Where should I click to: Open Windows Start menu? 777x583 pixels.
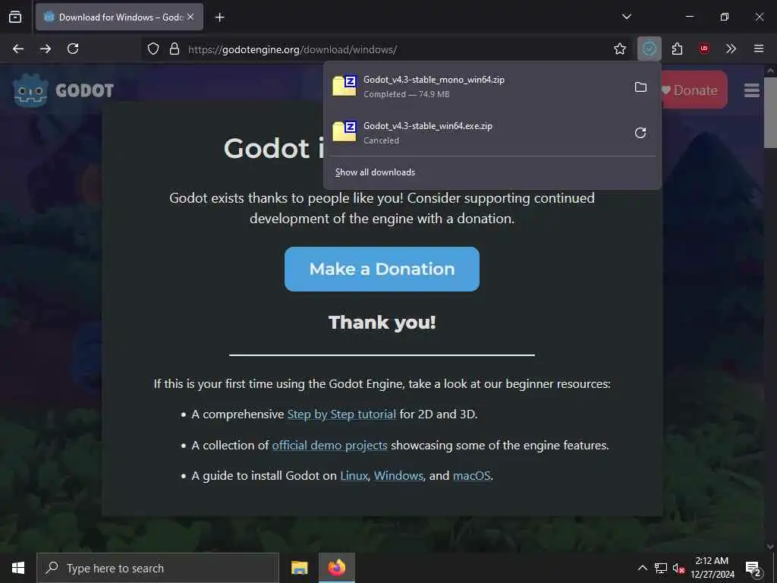pos(18,568)
